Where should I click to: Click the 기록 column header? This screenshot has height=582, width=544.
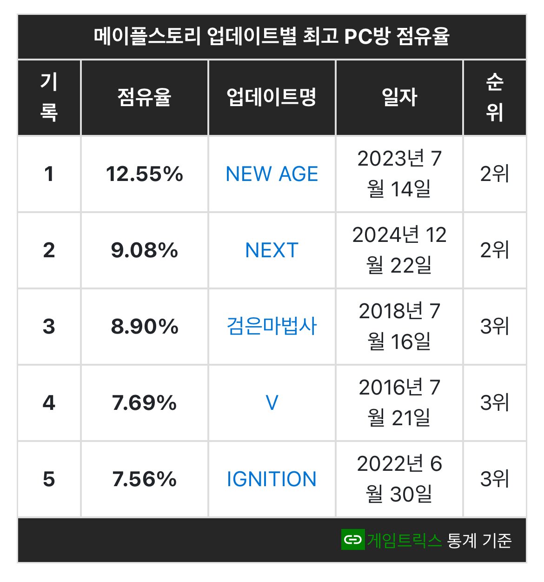[49, 98]
